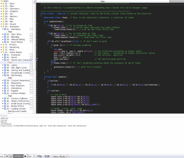
Task: Select Main under 03 - World with Character
Action: [10, 63]
